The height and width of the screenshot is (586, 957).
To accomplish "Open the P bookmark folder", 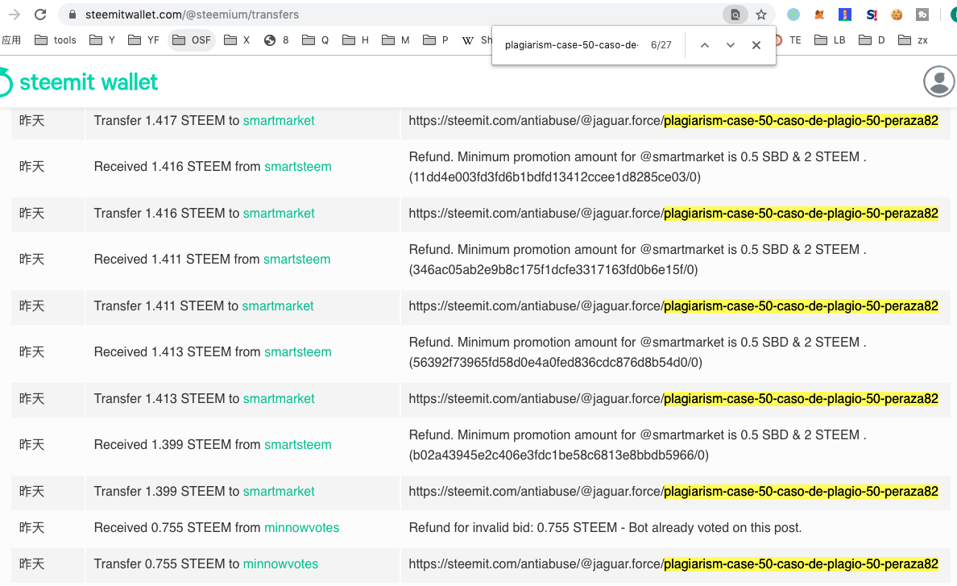I will click(436, 40).
